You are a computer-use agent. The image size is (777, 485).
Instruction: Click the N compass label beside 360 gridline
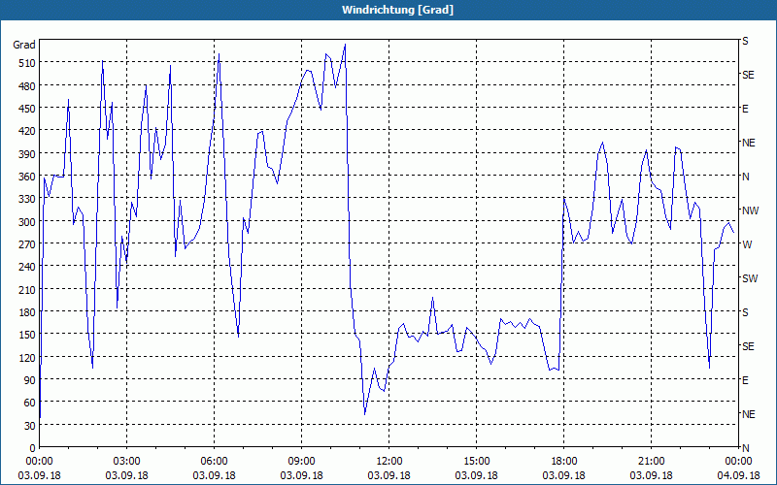click(745, 177)
